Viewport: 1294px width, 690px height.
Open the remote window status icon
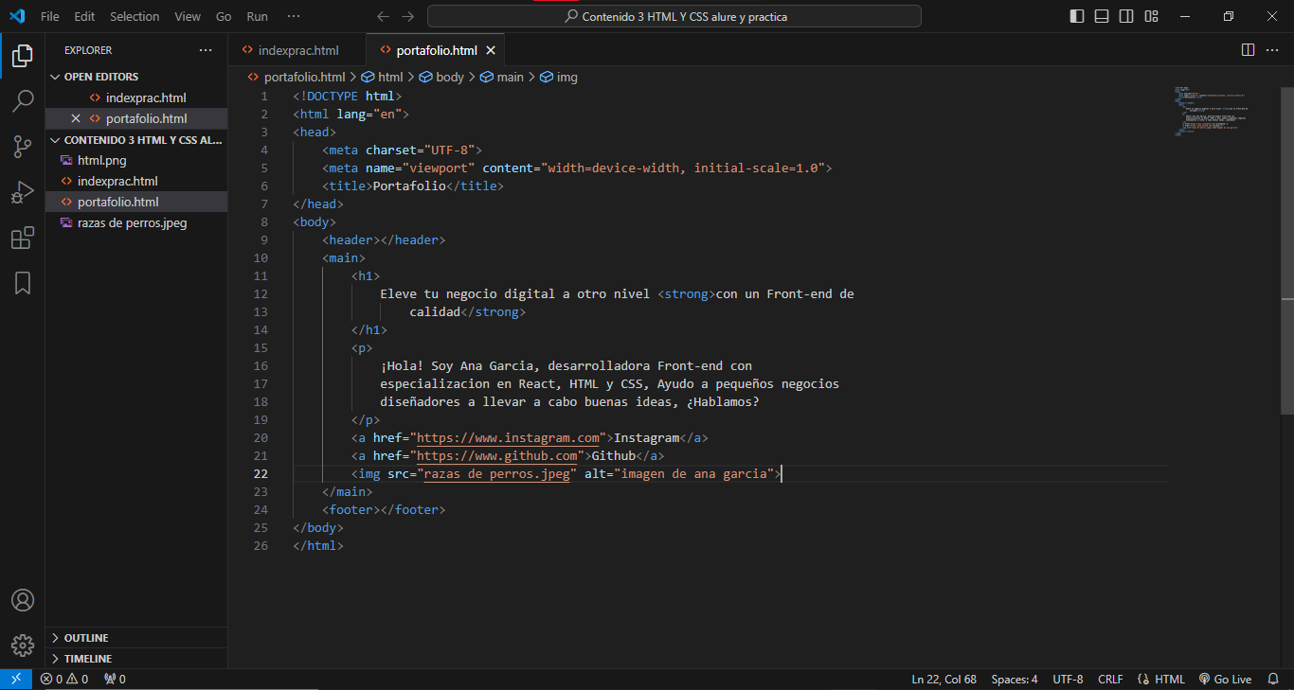16,679
